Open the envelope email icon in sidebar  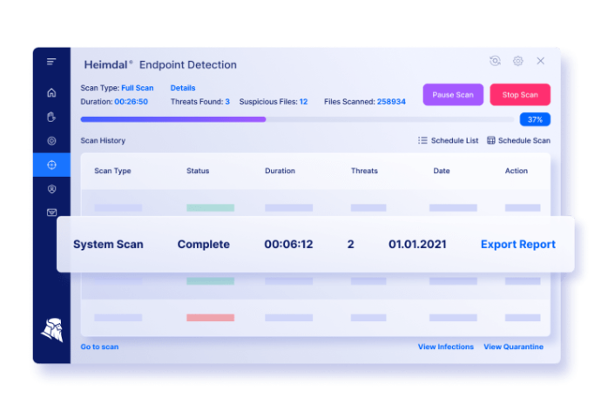[51, 212]
